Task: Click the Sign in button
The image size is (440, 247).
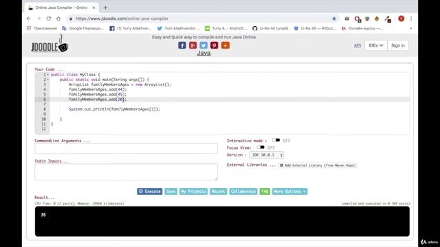Action: [398, 45]
